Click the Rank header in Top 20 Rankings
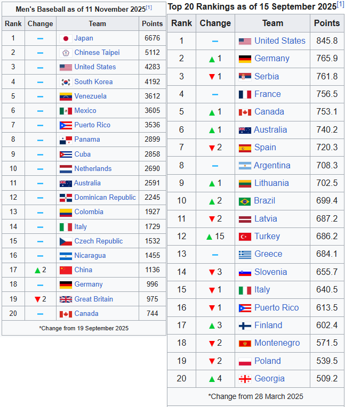 coord(181,23)
